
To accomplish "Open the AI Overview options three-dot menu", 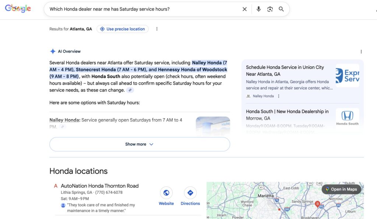I will coord(361,51).
